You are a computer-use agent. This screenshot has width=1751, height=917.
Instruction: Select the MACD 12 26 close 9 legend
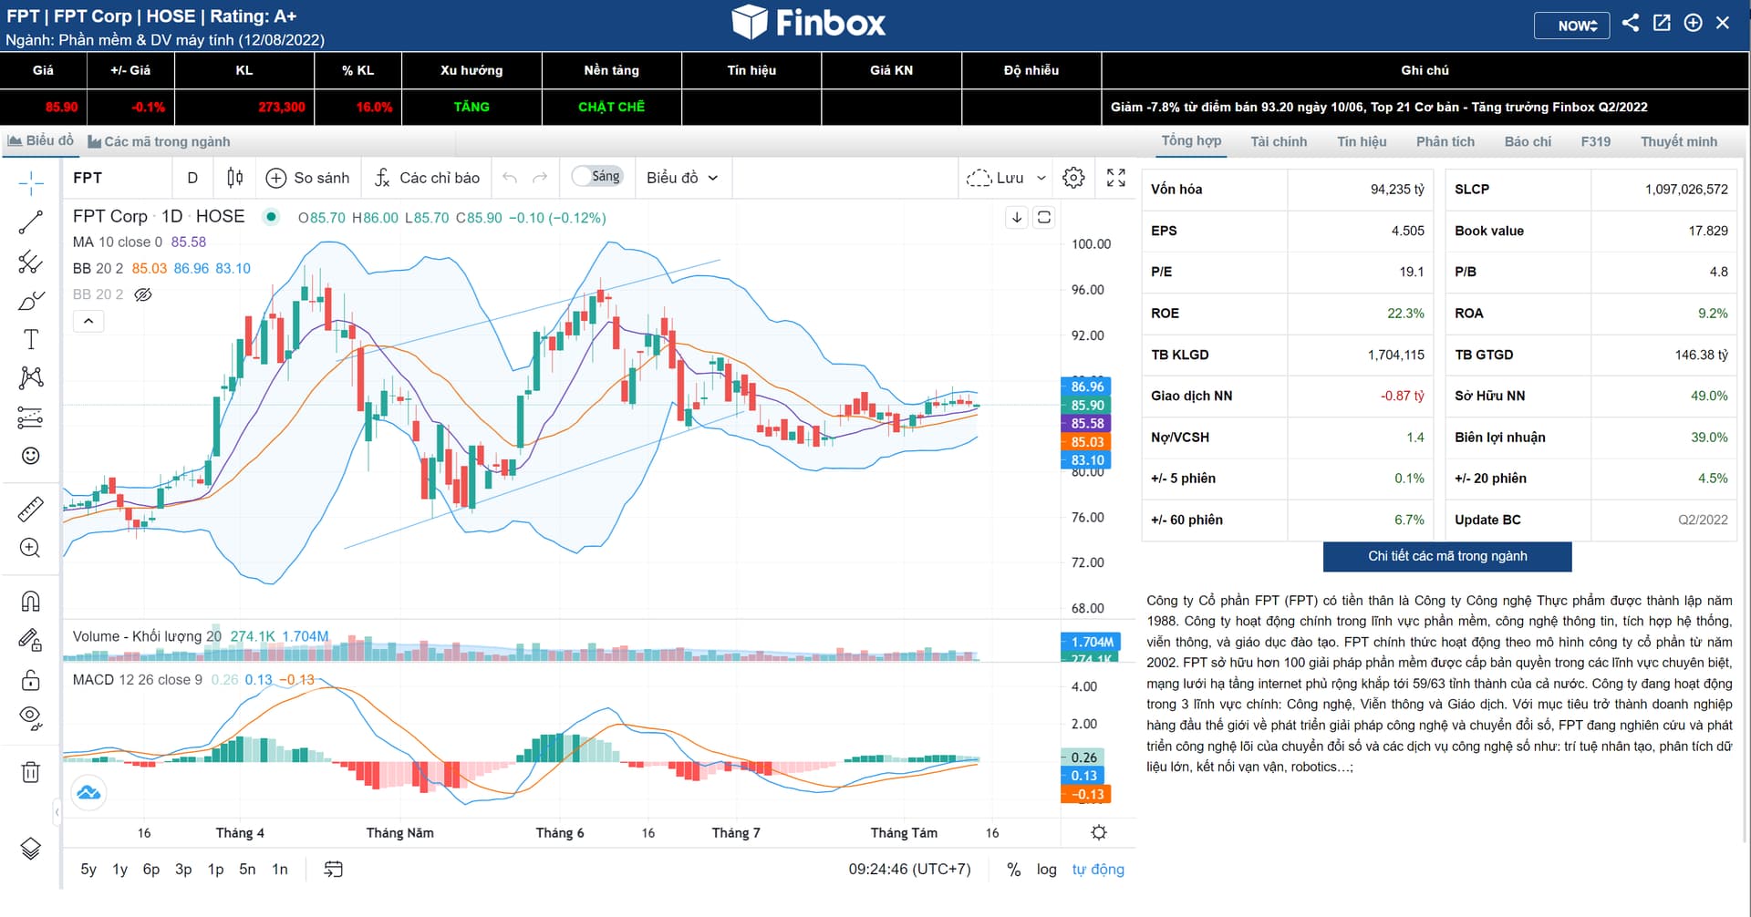coord(138,680)
